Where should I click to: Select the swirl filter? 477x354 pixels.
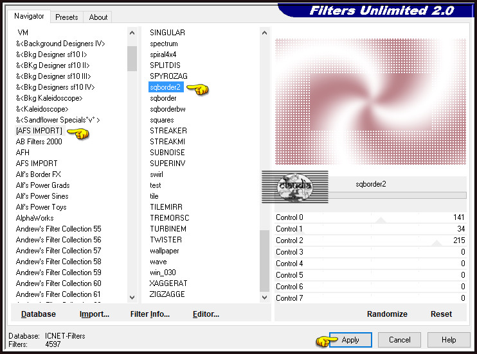(156, 174)
